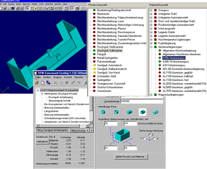Choose the U-shaped channel envelope shape
207x169 pixels.
155,112
